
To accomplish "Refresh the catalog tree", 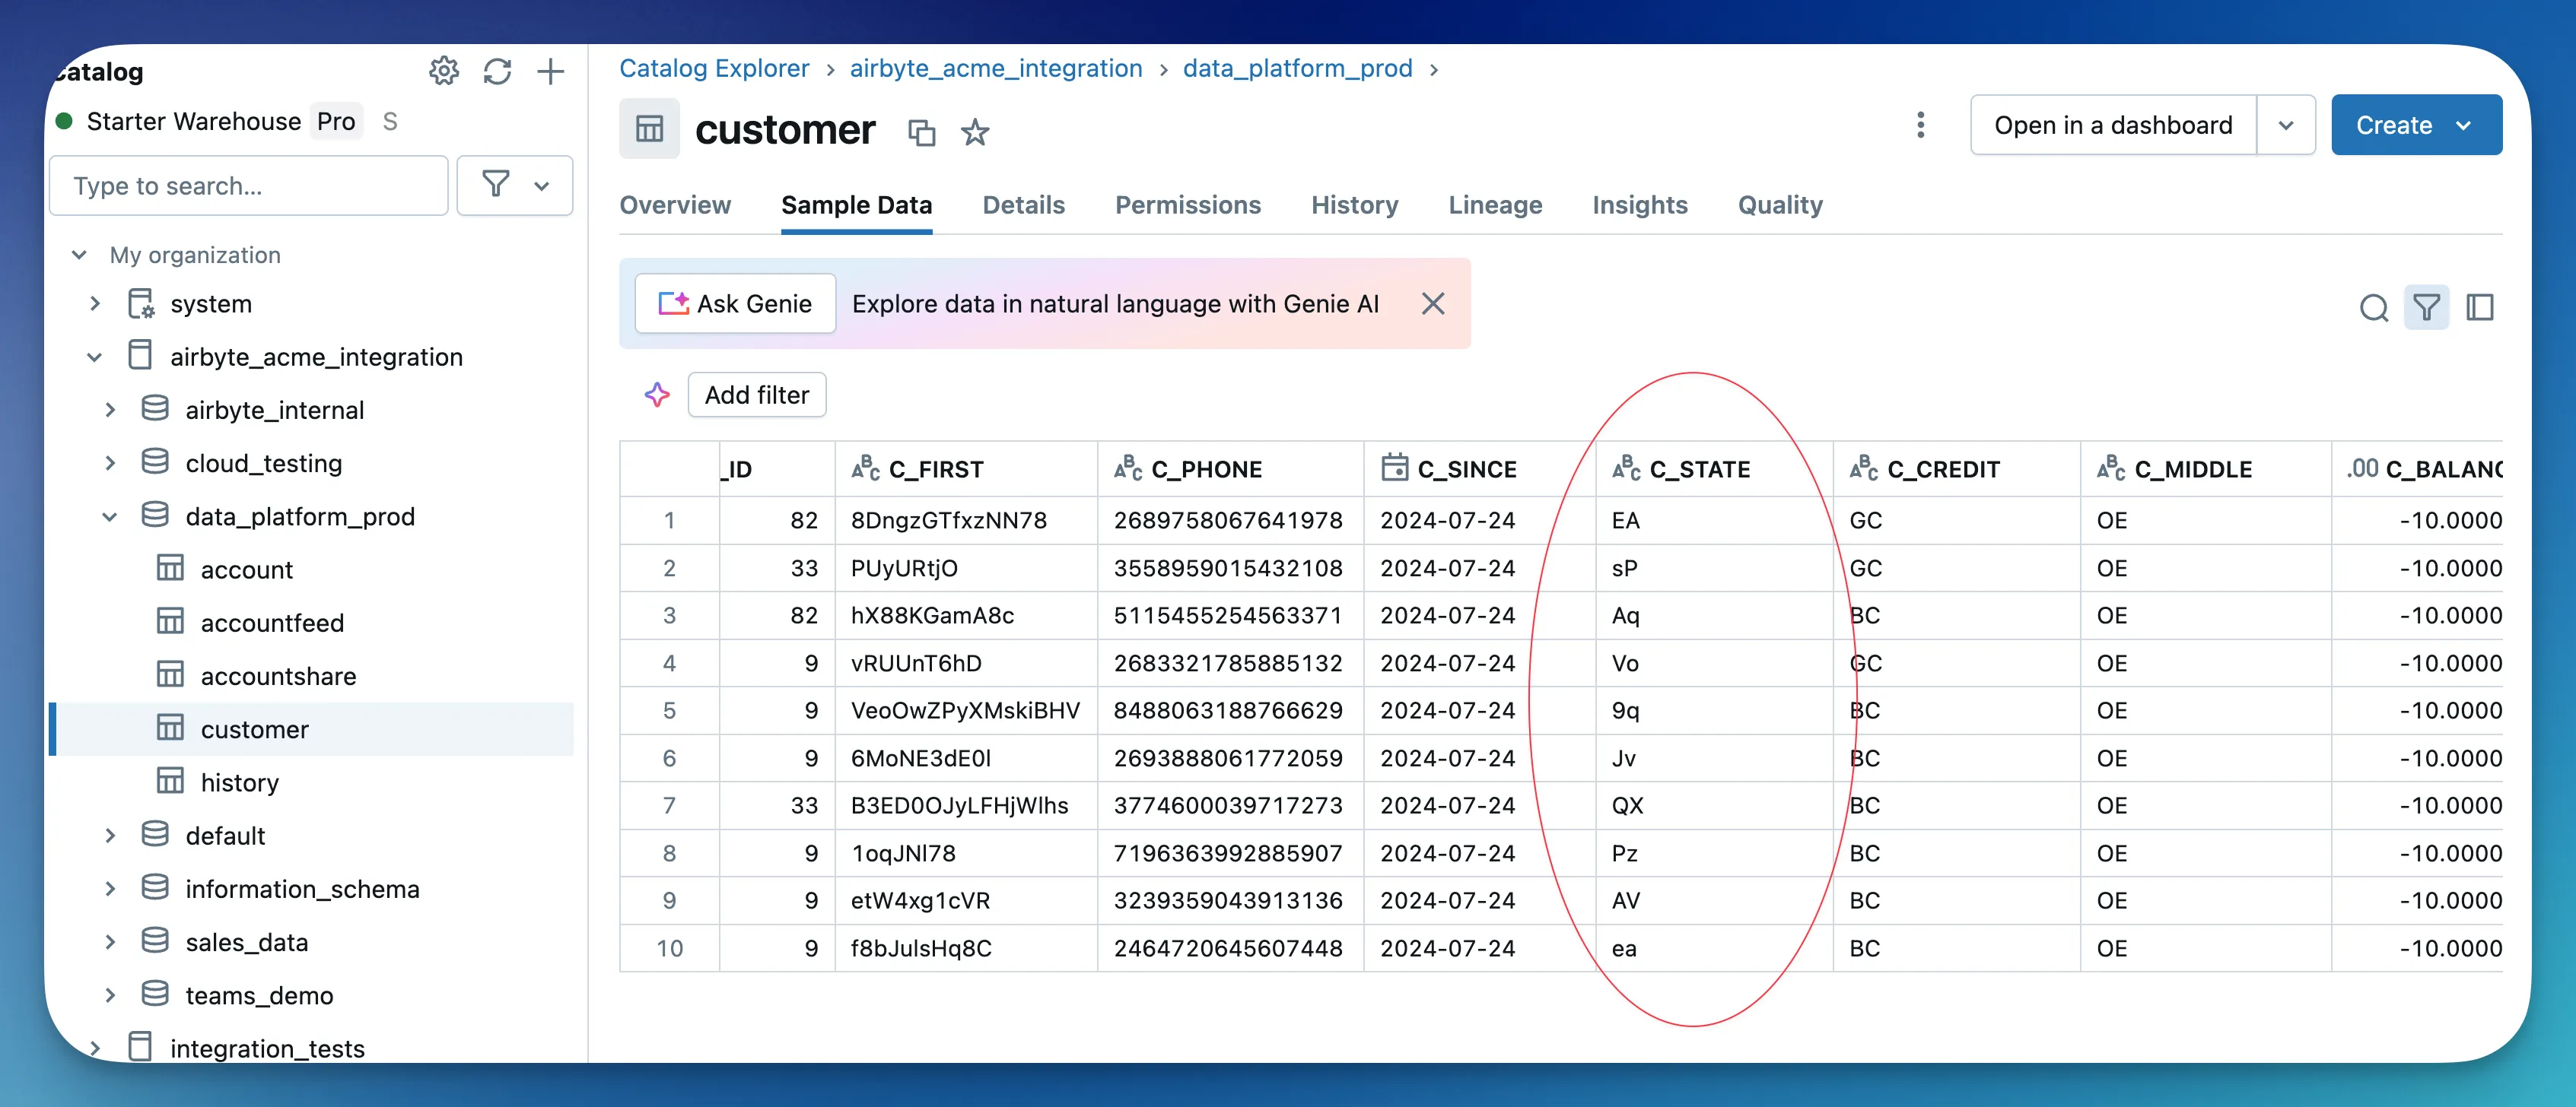I will click(x=497, y=71).
